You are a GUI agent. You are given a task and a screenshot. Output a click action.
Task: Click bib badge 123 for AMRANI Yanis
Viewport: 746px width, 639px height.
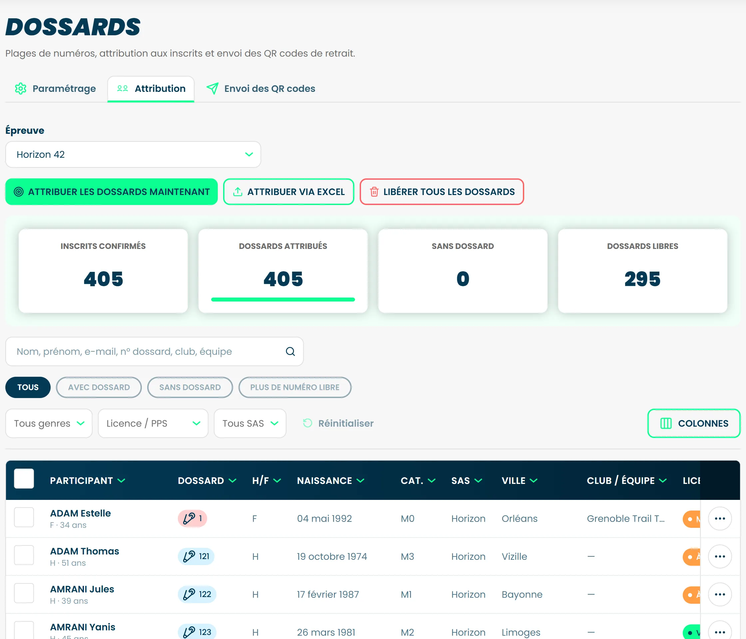(x=197, y=632)
